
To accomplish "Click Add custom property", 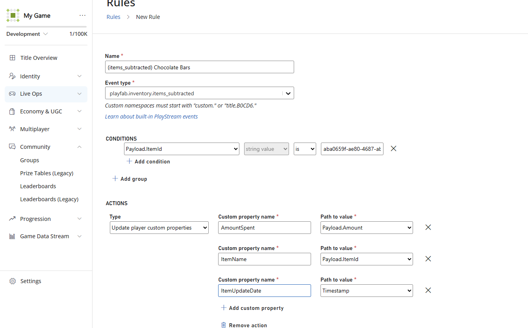I will 252,308.
